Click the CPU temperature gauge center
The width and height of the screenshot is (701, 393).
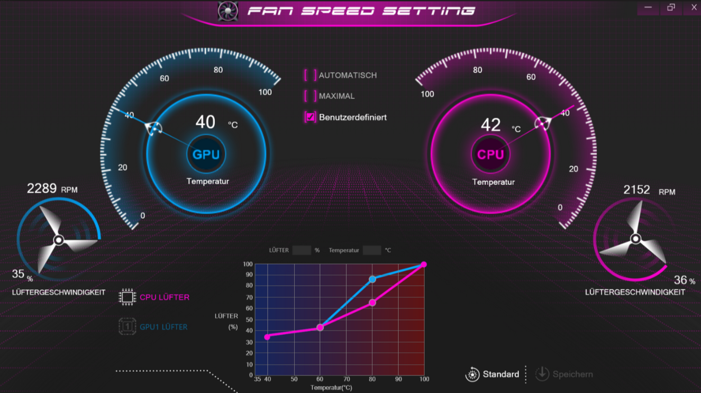coord(490,154)
